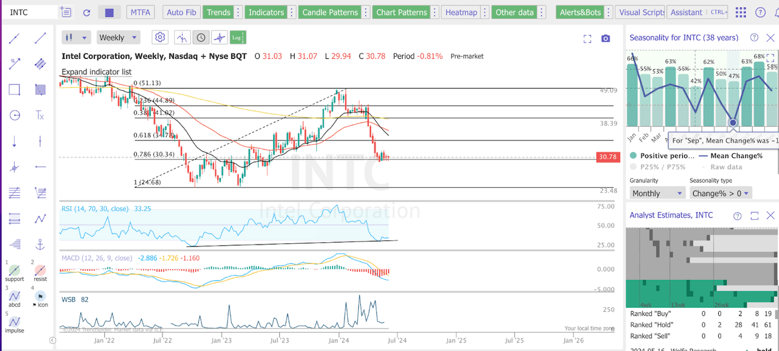Image resolution: width=779 pixels, height=351 pixels.
Task: Open the candlestick chart type dropdown
Action: tap(77, 38)
